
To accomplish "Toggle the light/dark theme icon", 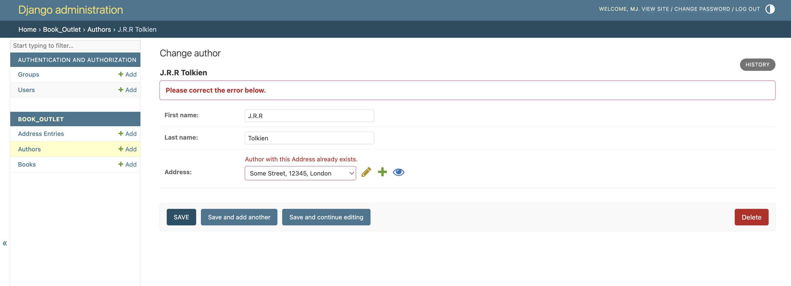I will tap(770, 9).
